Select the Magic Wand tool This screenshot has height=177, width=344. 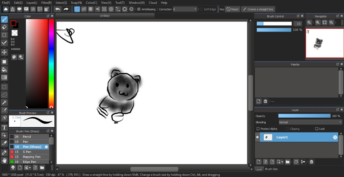(4, 102)
